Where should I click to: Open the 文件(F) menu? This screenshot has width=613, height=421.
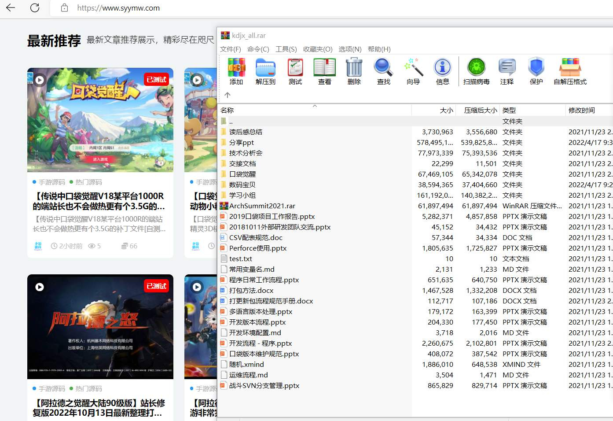pos(231,49)
